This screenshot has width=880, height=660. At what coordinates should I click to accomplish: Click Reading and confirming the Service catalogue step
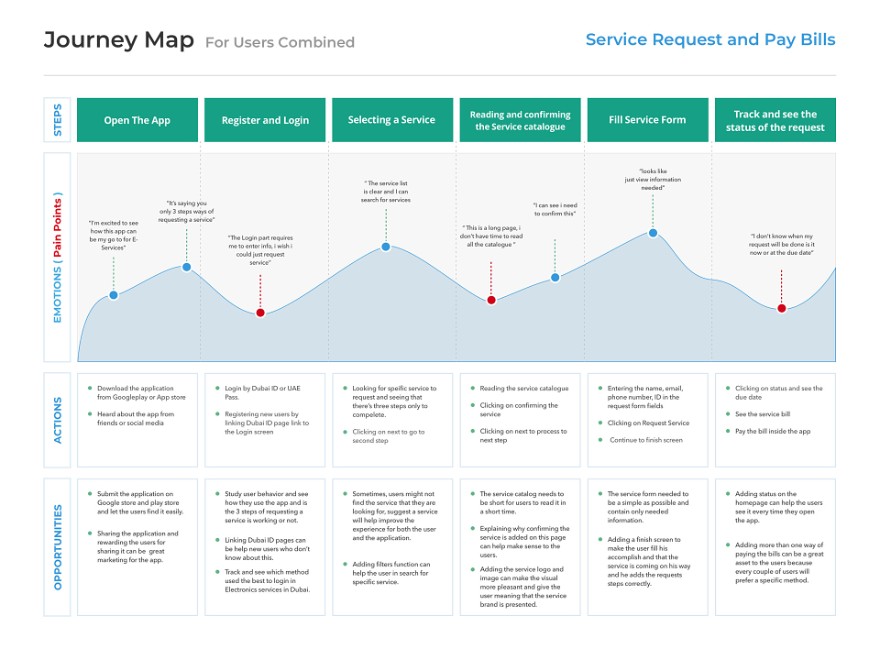coord(521,120)
